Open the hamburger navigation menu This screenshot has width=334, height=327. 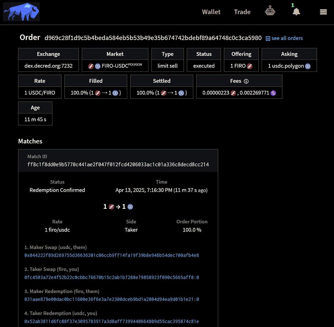click(x=323, y=12)
